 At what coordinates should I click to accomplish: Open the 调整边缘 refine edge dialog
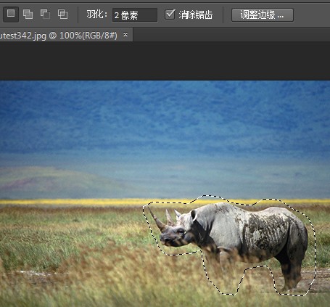(263, 15)
